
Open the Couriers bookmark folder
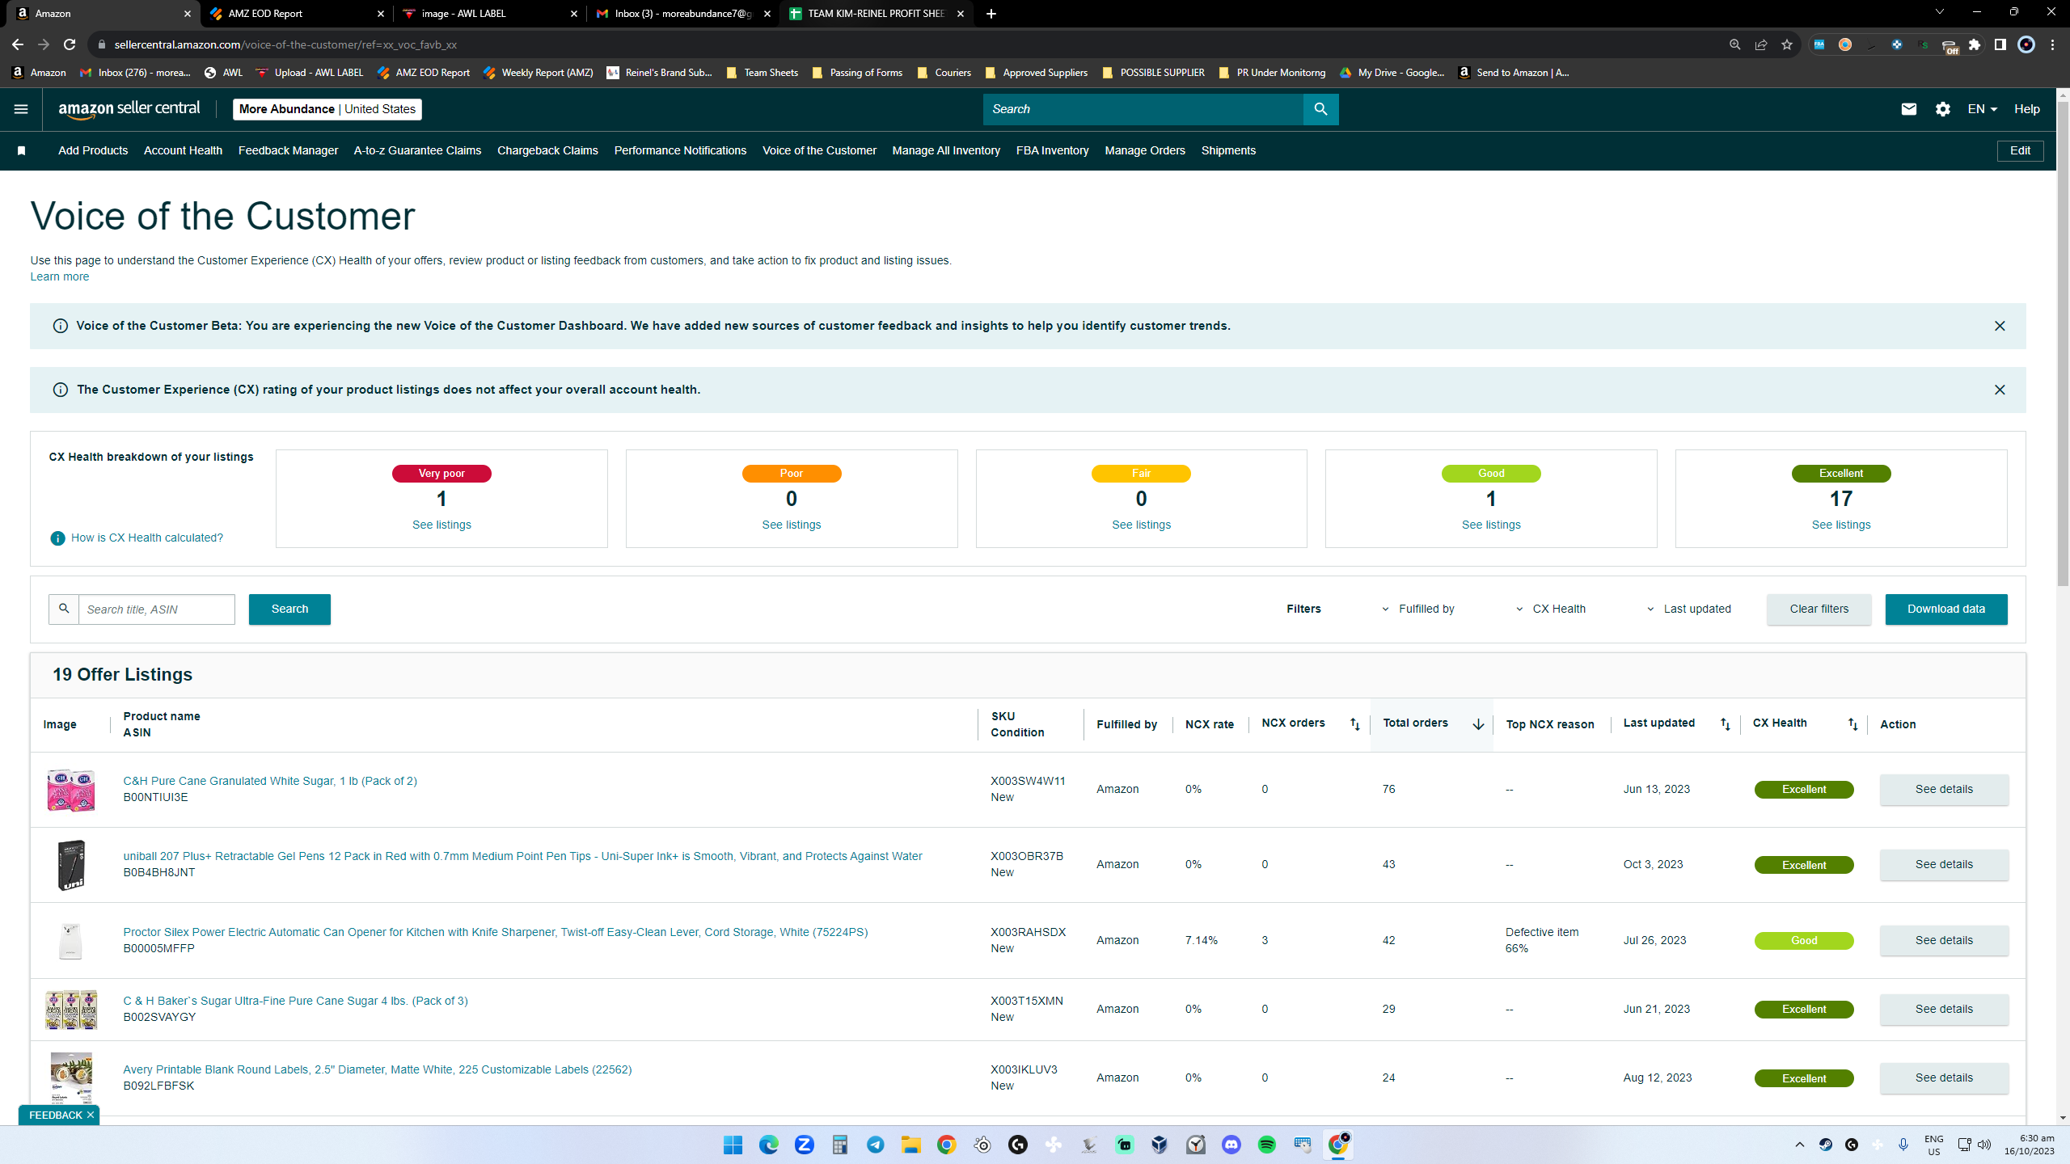click(x=944, y=73)
